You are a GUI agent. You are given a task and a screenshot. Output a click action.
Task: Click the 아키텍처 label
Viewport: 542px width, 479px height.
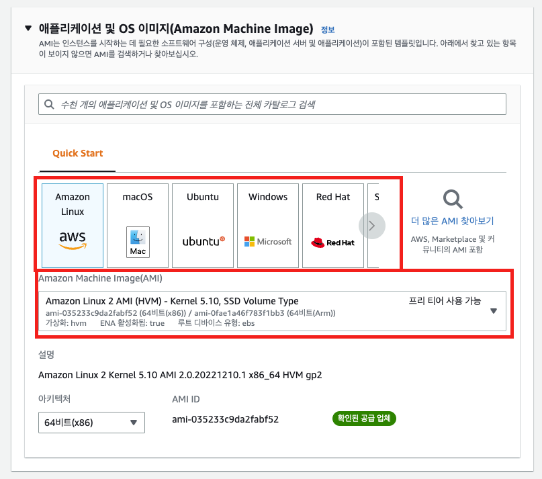point(54,399)
